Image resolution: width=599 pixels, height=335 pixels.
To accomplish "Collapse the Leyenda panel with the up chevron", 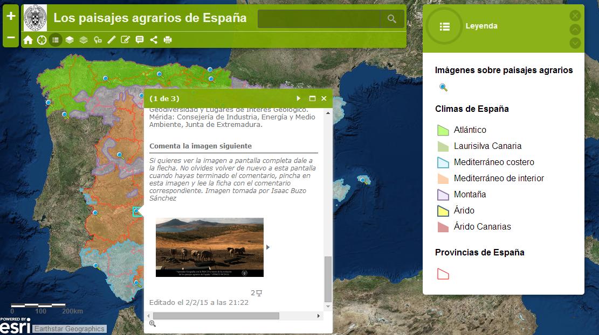I will (575, 28).
